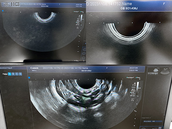Select Fetus D button
The width and height of the screenshot is (172, 129).
(x=20, y=74)
